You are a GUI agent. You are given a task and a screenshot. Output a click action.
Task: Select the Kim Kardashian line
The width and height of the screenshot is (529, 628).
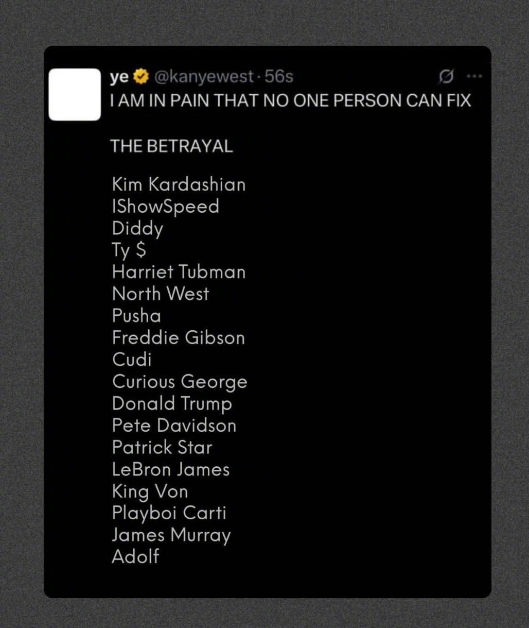[x=179, y=184]
